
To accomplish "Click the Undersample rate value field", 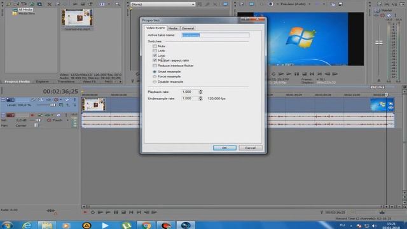I will click(190, 99).
